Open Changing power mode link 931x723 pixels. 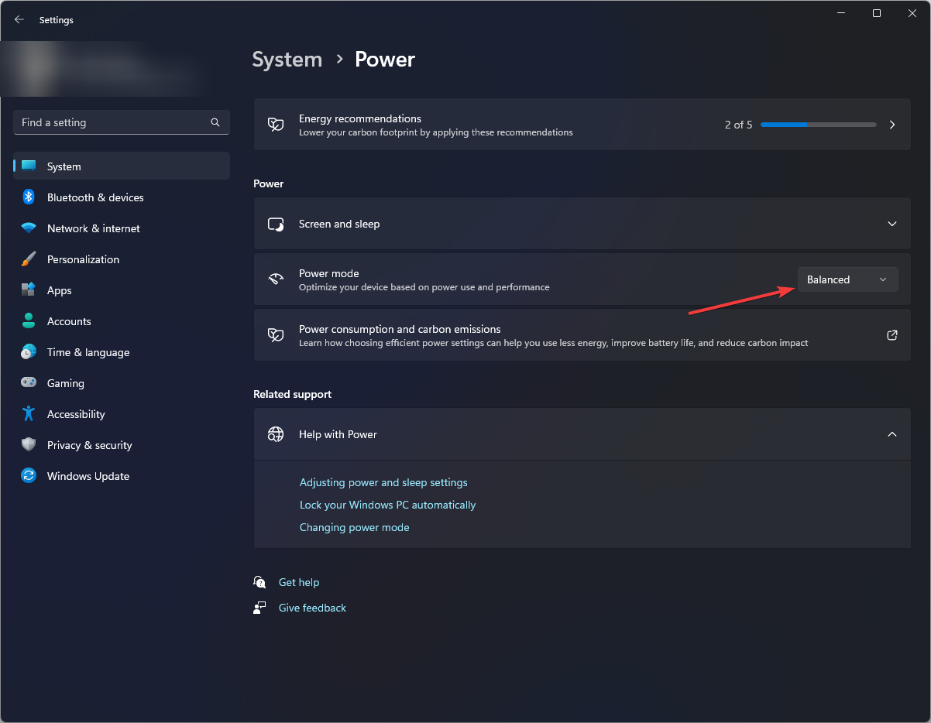(354, 527)
